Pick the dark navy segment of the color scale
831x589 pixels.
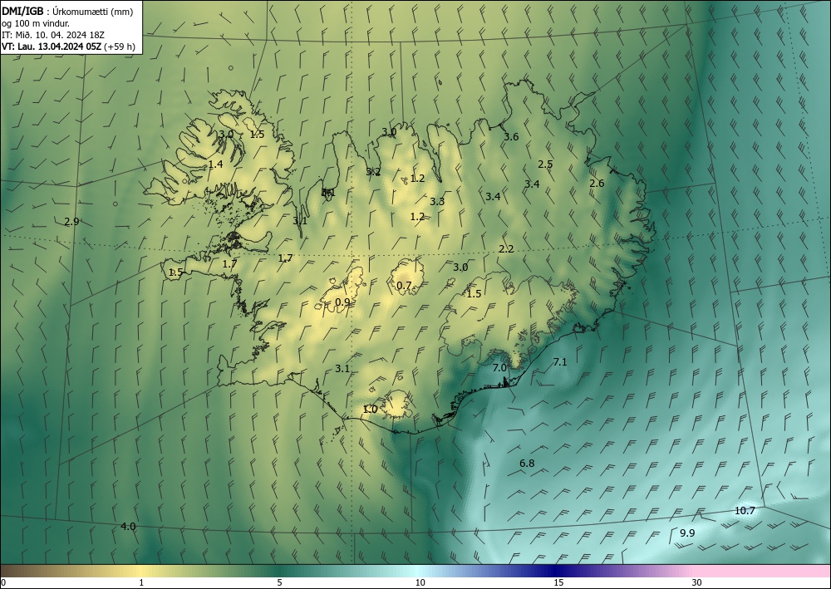coord(553,571)
